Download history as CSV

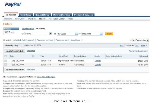137,46
